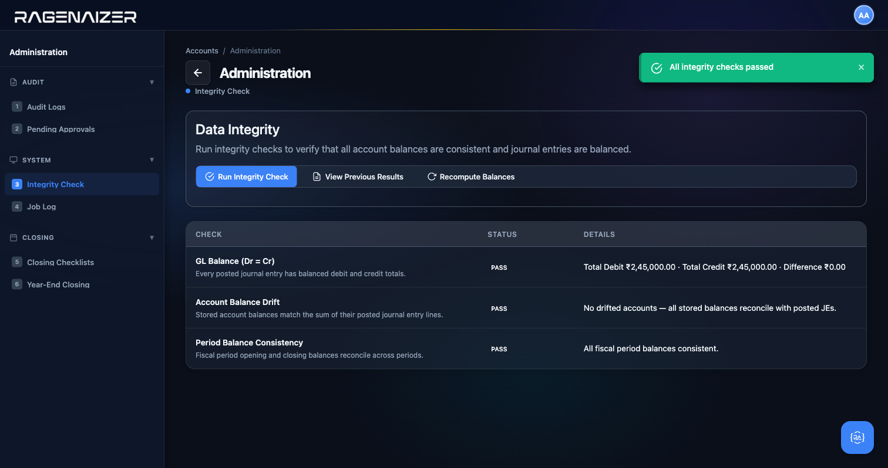Click the number 5 badge for Closing Checklists
888x468 pixels.
point(17,262)
